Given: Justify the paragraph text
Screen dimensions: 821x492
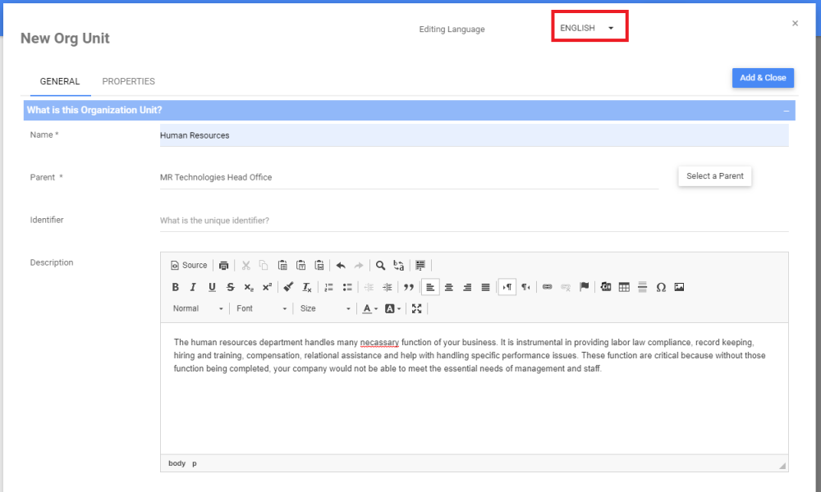Looking at the screenshot, I should point(485,287).
